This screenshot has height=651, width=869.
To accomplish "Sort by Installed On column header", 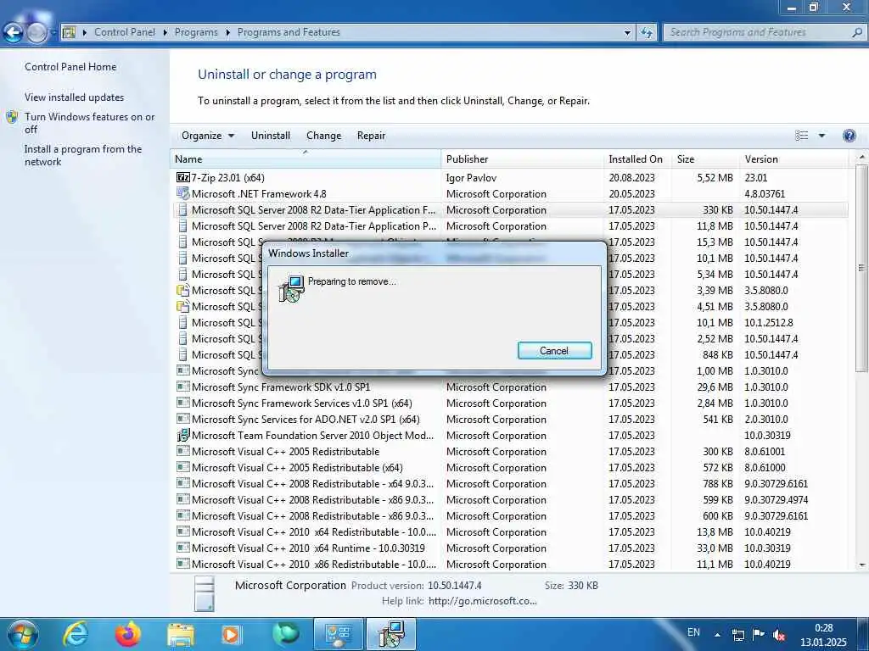I will tap(637, 159).
